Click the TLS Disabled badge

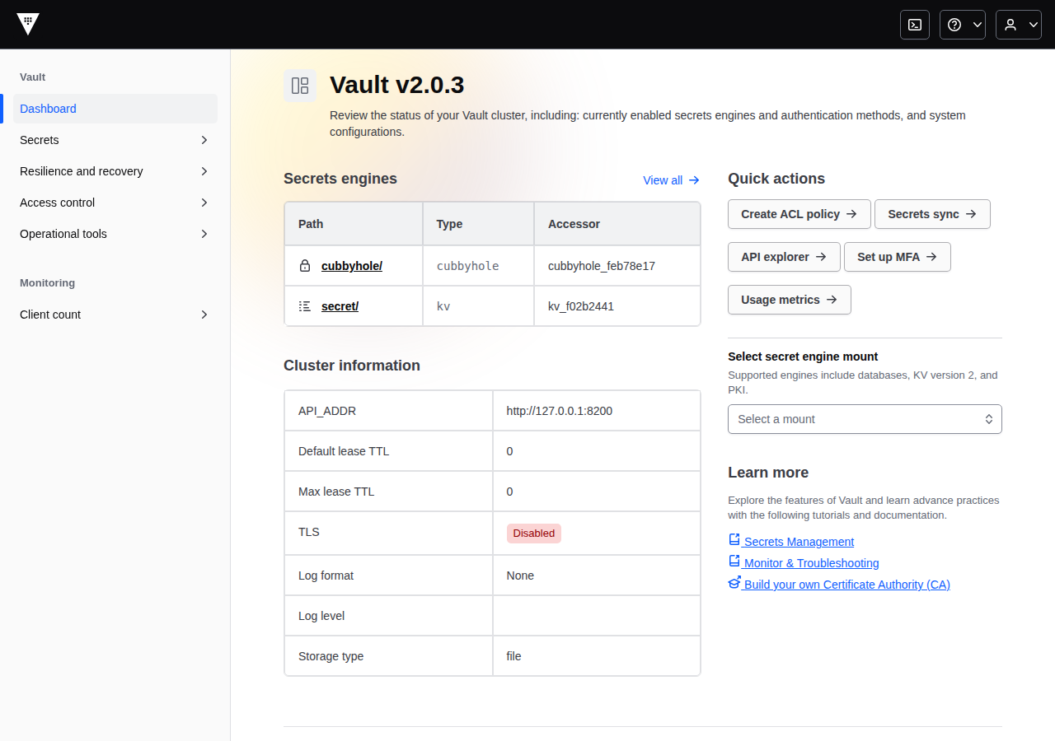[x=534, y=533]
